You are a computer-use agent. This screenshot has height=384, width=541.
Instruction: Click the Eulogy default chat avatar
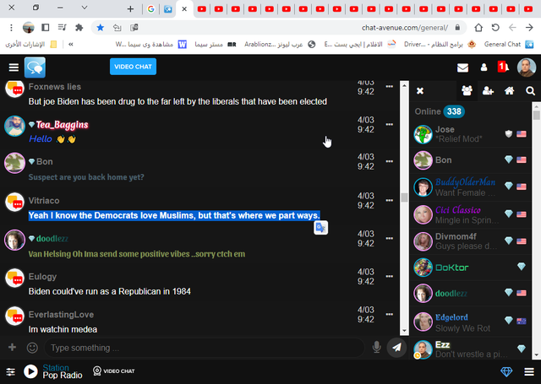14,279
